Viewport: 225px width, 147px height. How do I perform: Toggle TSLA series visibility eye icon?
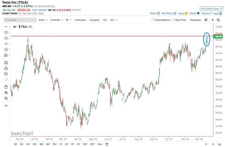[x=15, y=27]
